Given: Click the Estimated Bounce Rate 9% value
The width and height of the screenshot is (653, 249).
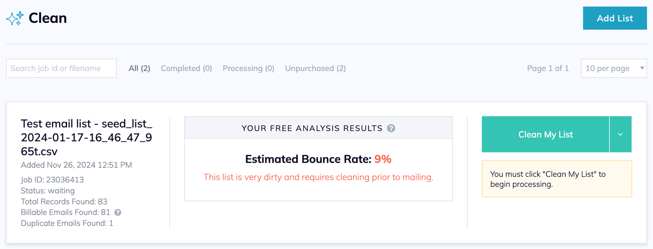Looking at the screenshot, I should (x=382, y=159).
